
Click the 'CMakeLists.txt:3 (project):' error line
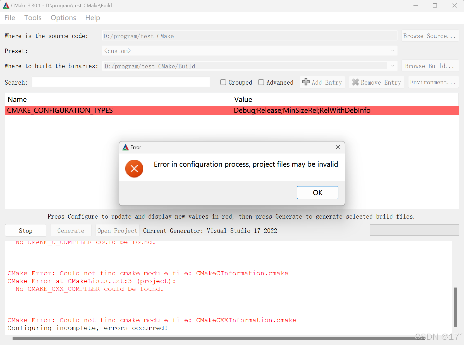click(x=92, y=281)
